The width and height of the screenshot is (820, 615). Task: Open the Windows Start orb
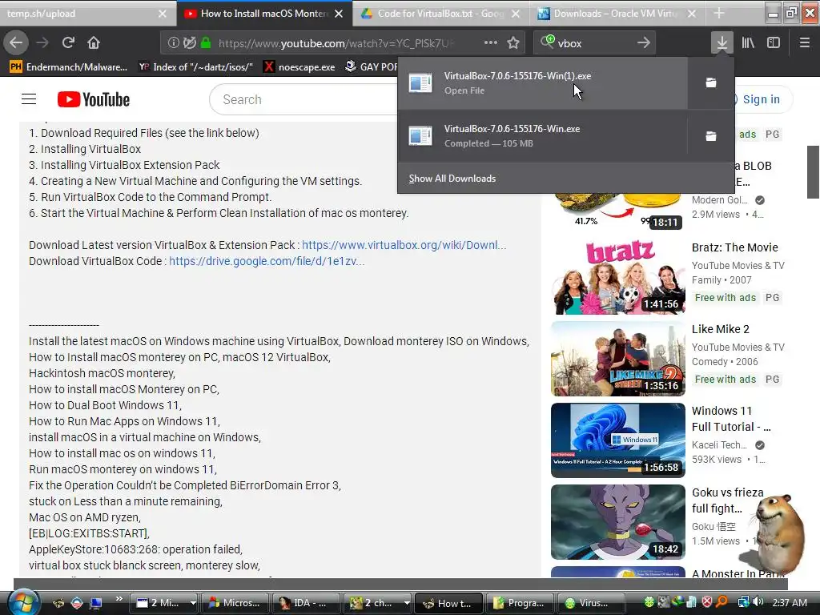tap(23, 602)
